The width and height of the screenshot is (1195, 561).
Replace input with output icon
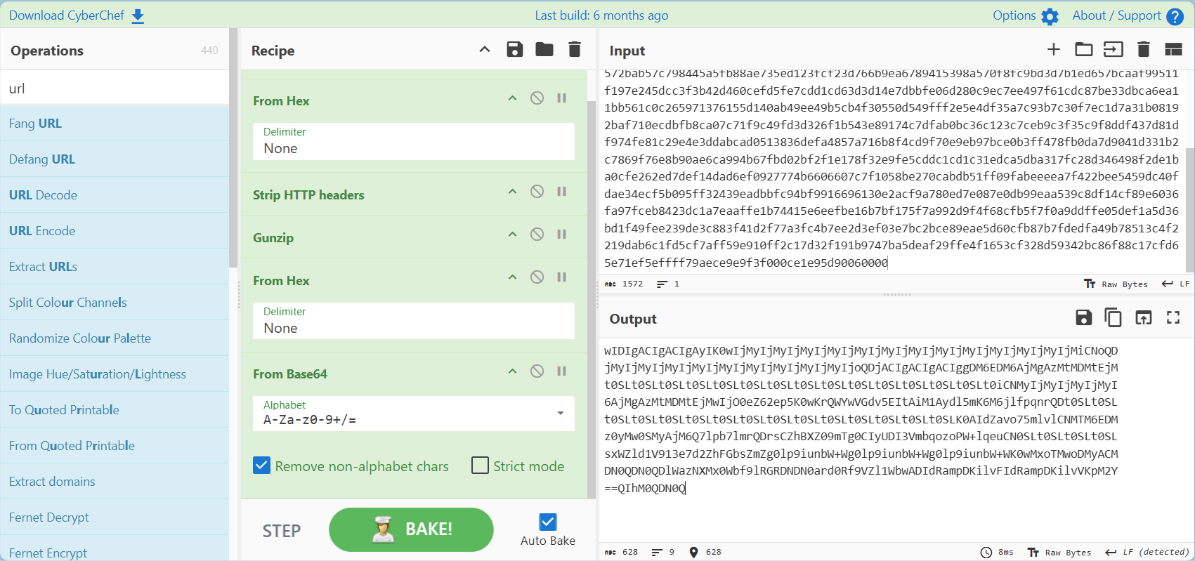click(x=1144, y=317)
